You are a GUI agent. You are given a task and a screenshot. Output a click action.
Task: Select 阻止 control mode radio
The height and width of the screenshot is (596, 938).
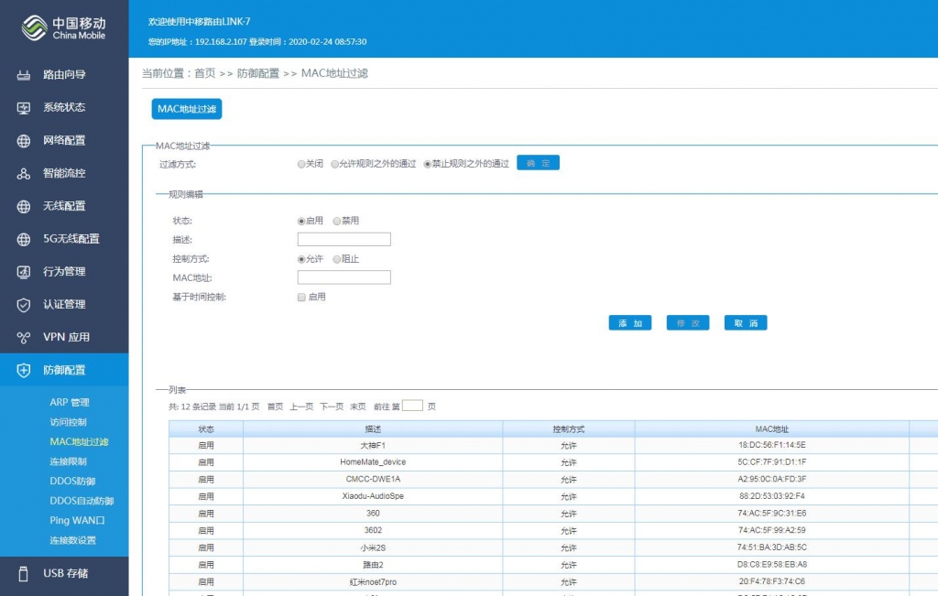pyautogui.click(x=337, y=259)
